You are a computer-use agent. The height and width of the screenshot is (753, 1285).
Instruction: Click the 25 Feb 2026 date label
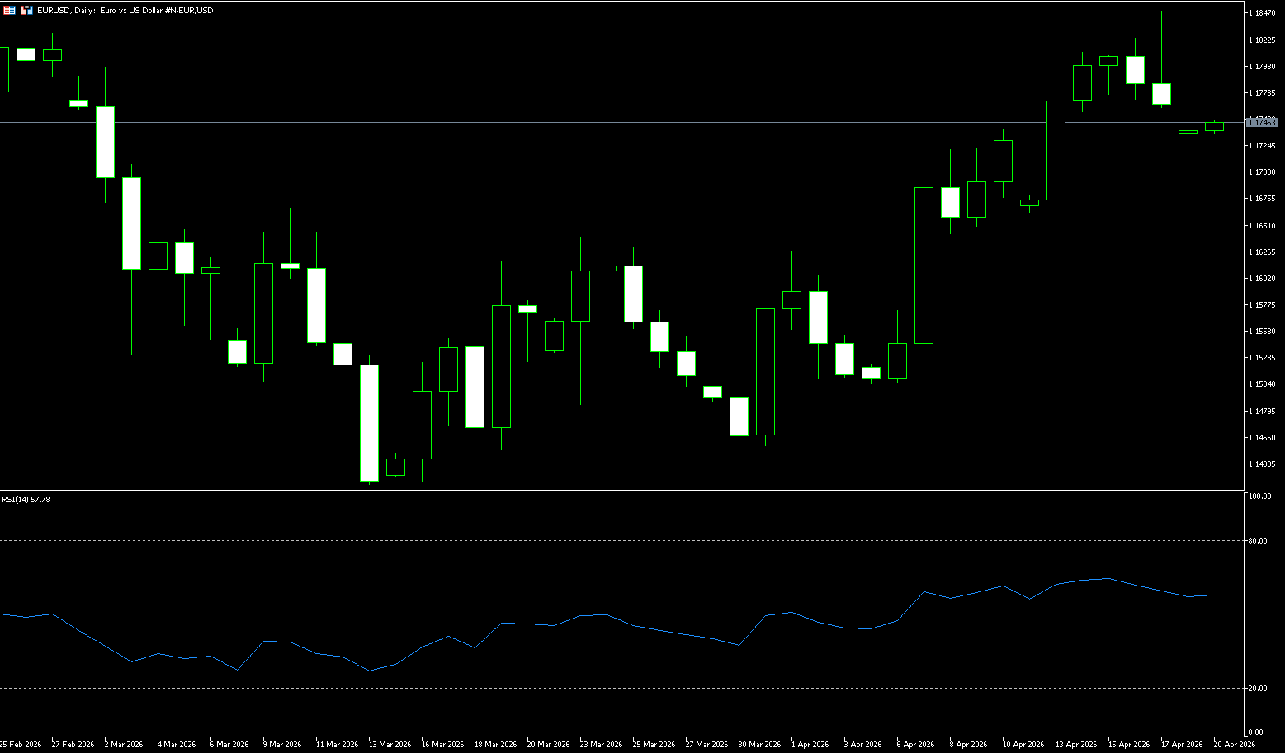coord(21,744)
